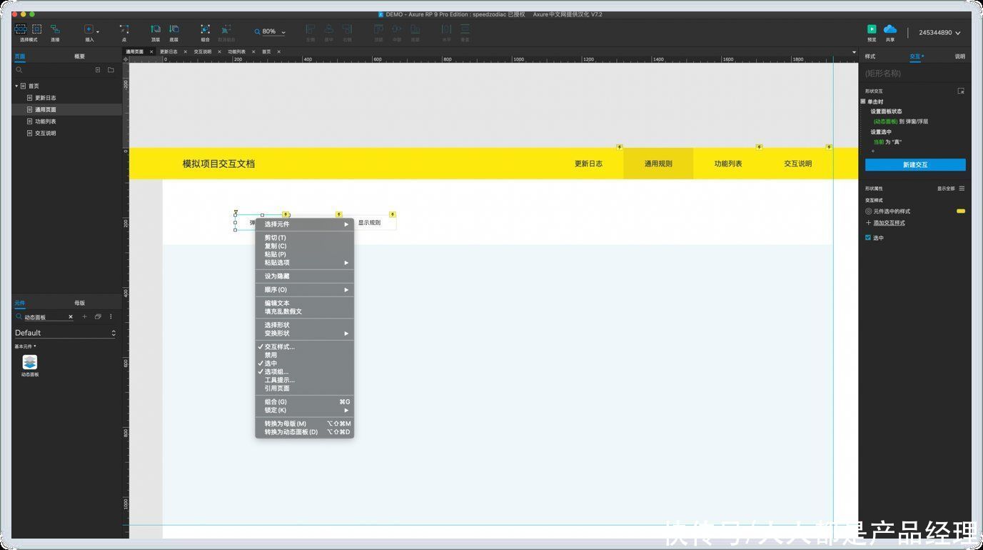
Task: Click the page search magnifier icon
Action: 19,70
